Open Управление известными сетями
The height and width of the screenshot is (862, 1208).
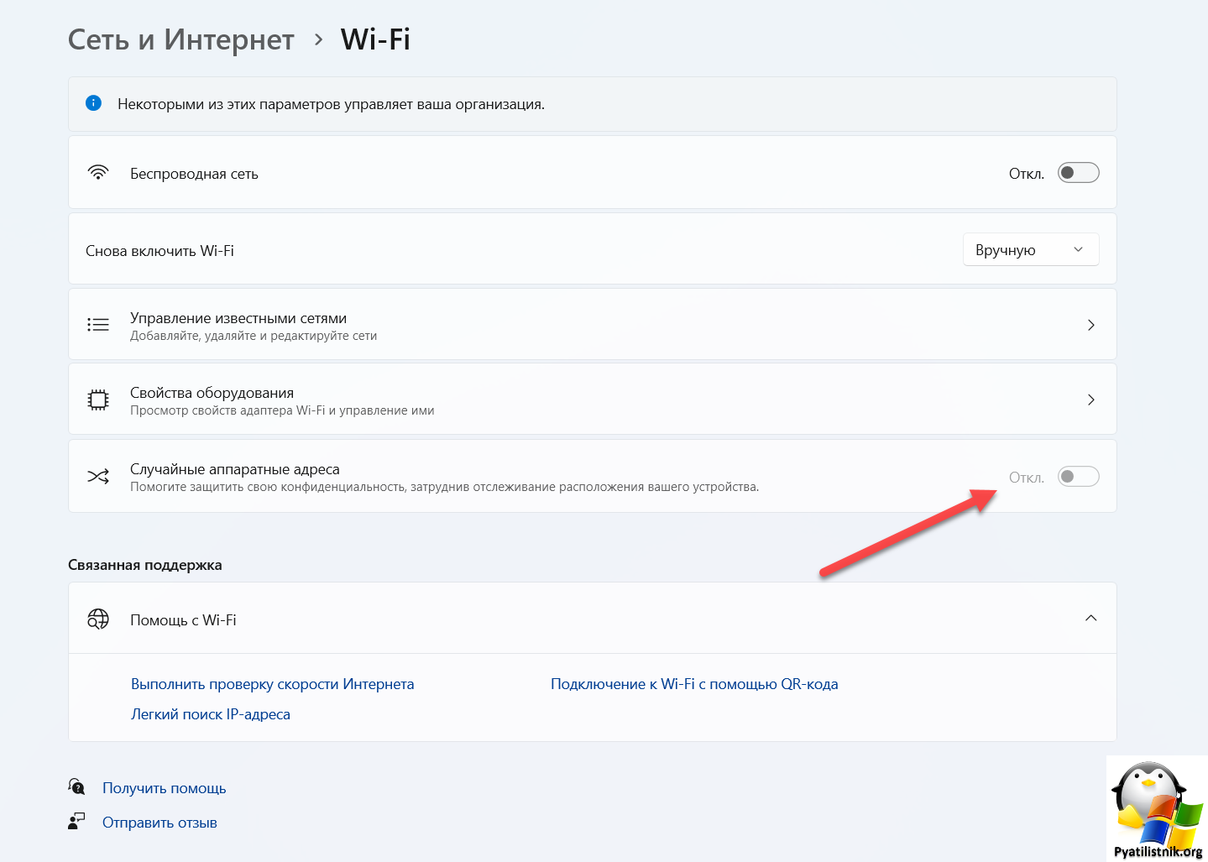click(x=592, y=325)
